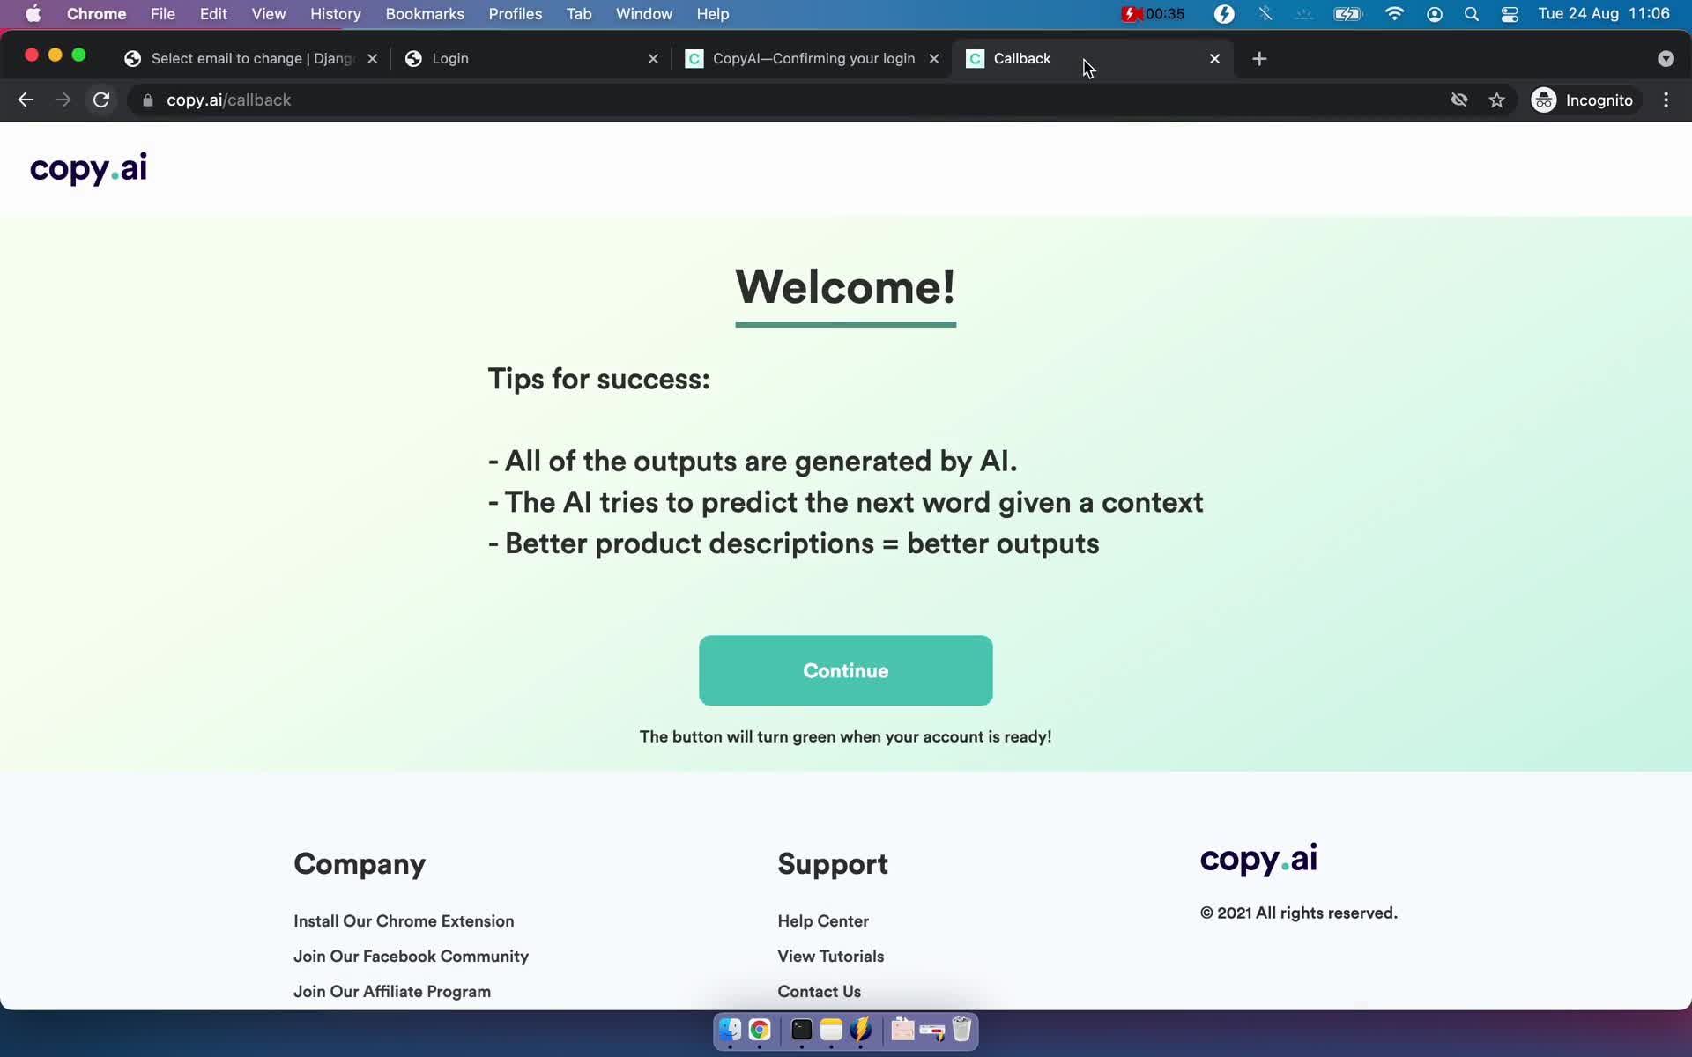Click the camera/screenshot icon in address bar

pyautogui.click(x=1457, y=100)
